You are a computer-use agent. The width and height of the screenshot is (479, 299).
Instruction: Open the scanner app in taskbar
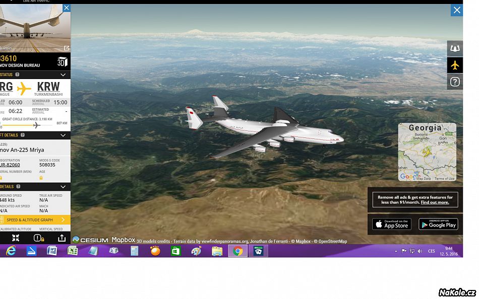31,251
